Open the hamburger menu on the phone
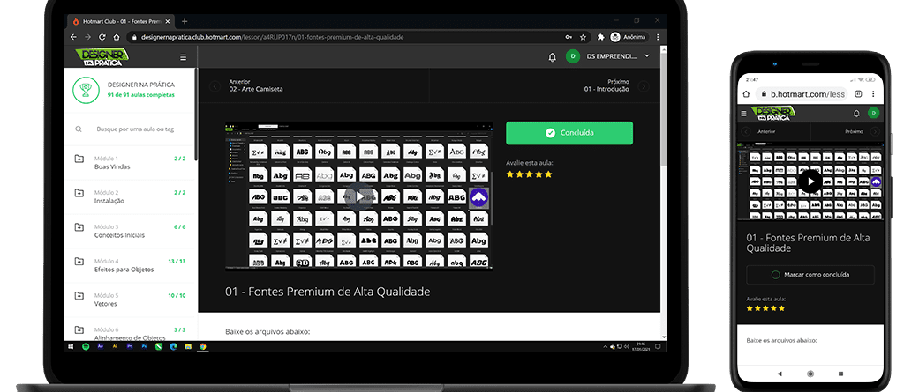The height and width of the screenshot is (392, 904). click(x=743, y=114)
